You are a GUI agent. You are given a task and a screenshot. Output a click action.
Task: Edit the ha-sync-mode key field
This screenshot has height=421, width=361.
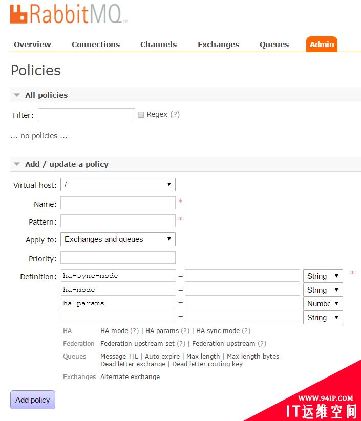pos(118,276)
